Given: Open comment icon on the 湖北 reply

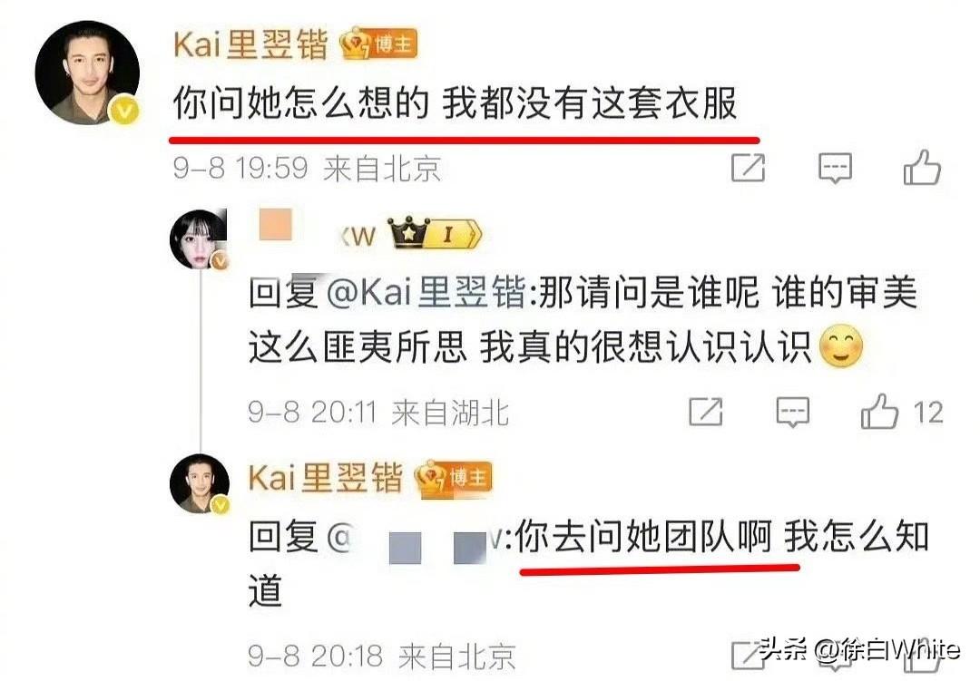Looking at the screenshot, I should click(793, 413).
